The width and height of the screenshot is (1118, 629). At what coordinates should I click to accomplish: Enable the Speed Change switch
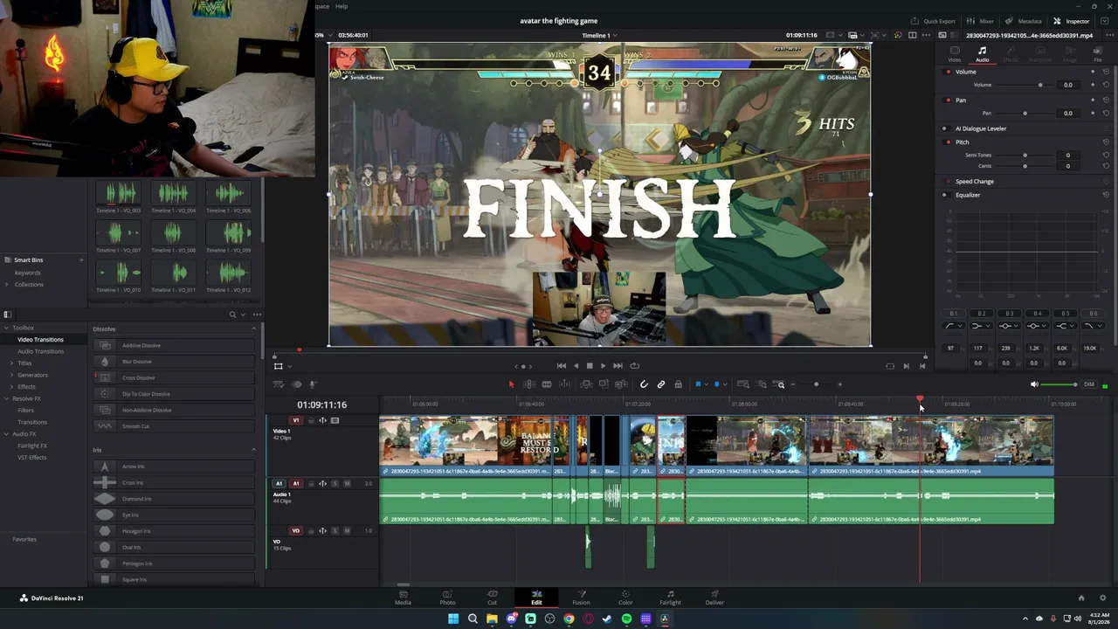click(x=944, y=182)
